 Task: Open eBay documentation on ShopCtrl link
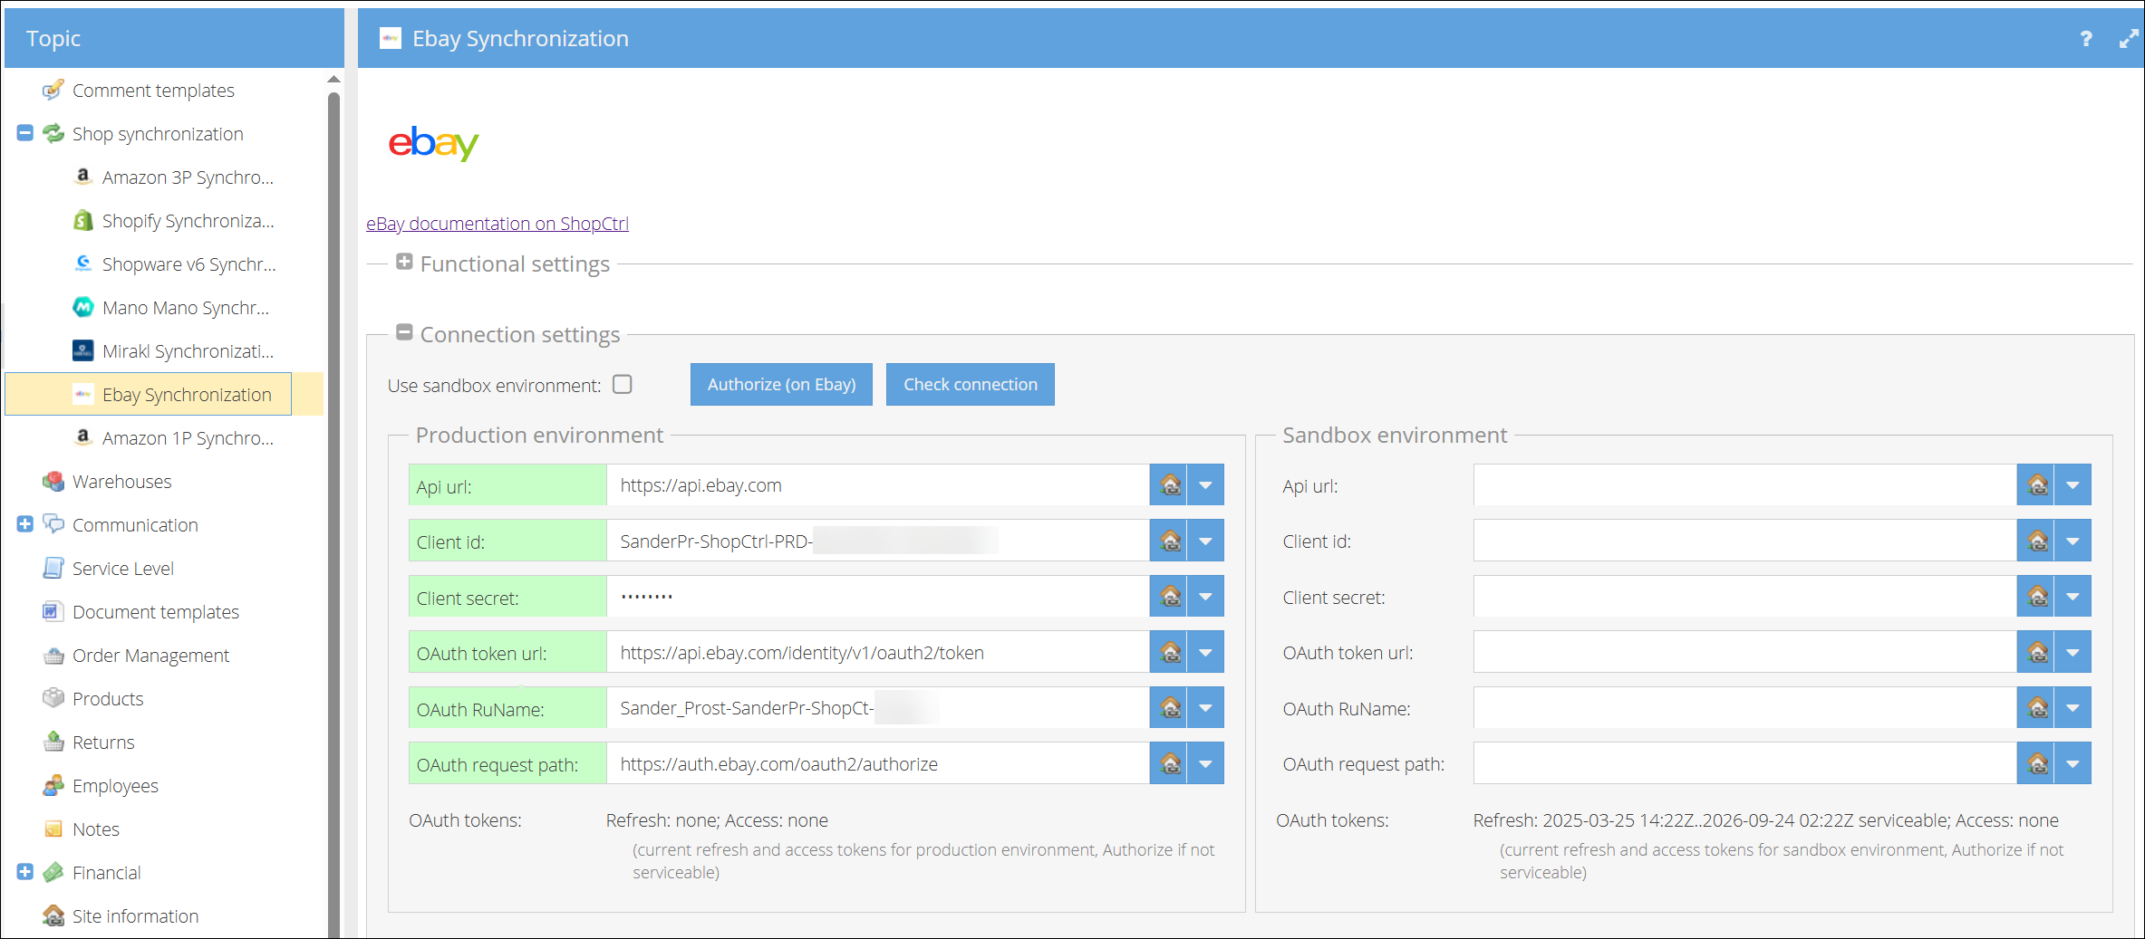pos(498,223)
